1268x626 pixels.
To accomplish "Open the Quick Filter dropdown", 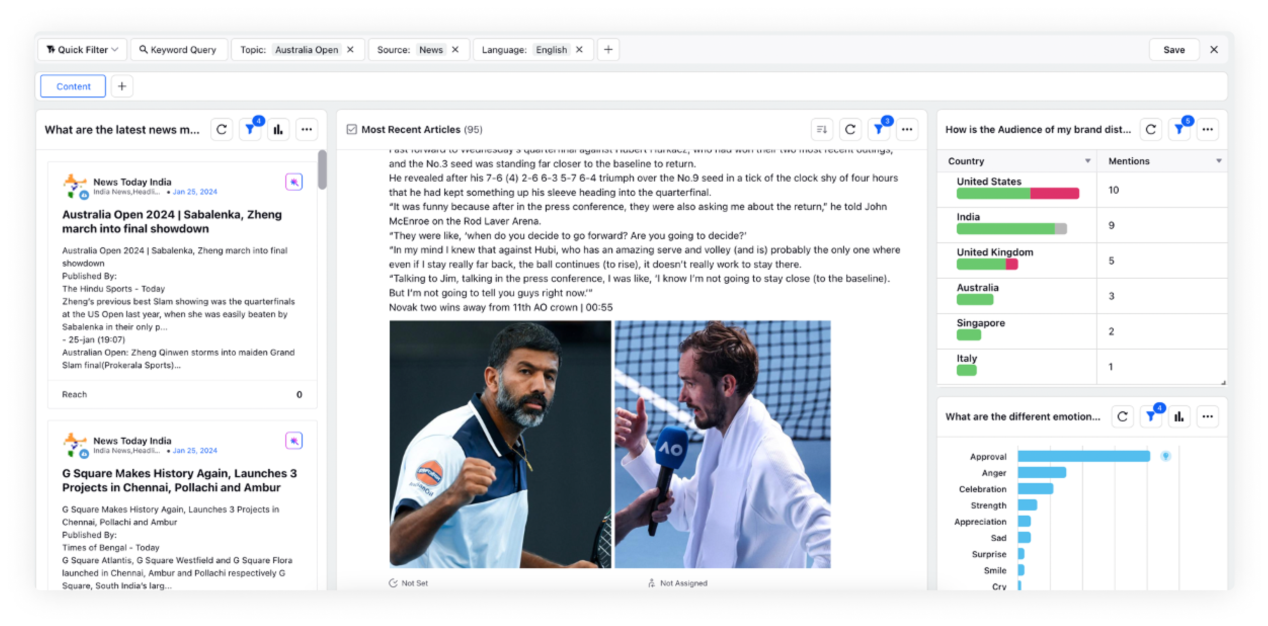I will [82, 49].
